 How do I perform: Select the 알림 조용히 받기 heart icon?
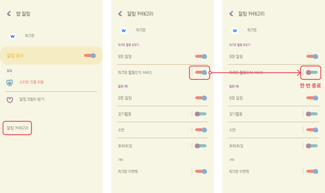[10, 100]
